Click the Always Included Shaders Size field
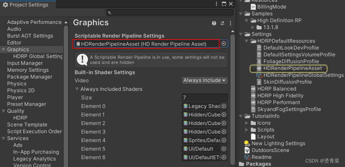The width and height of the screenshot is (345, 167). (x=205, y=98)
